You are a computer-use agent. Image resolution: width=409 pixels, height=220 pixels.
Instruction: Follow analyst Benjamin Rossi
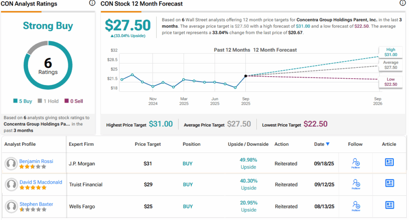coord(355,163)
